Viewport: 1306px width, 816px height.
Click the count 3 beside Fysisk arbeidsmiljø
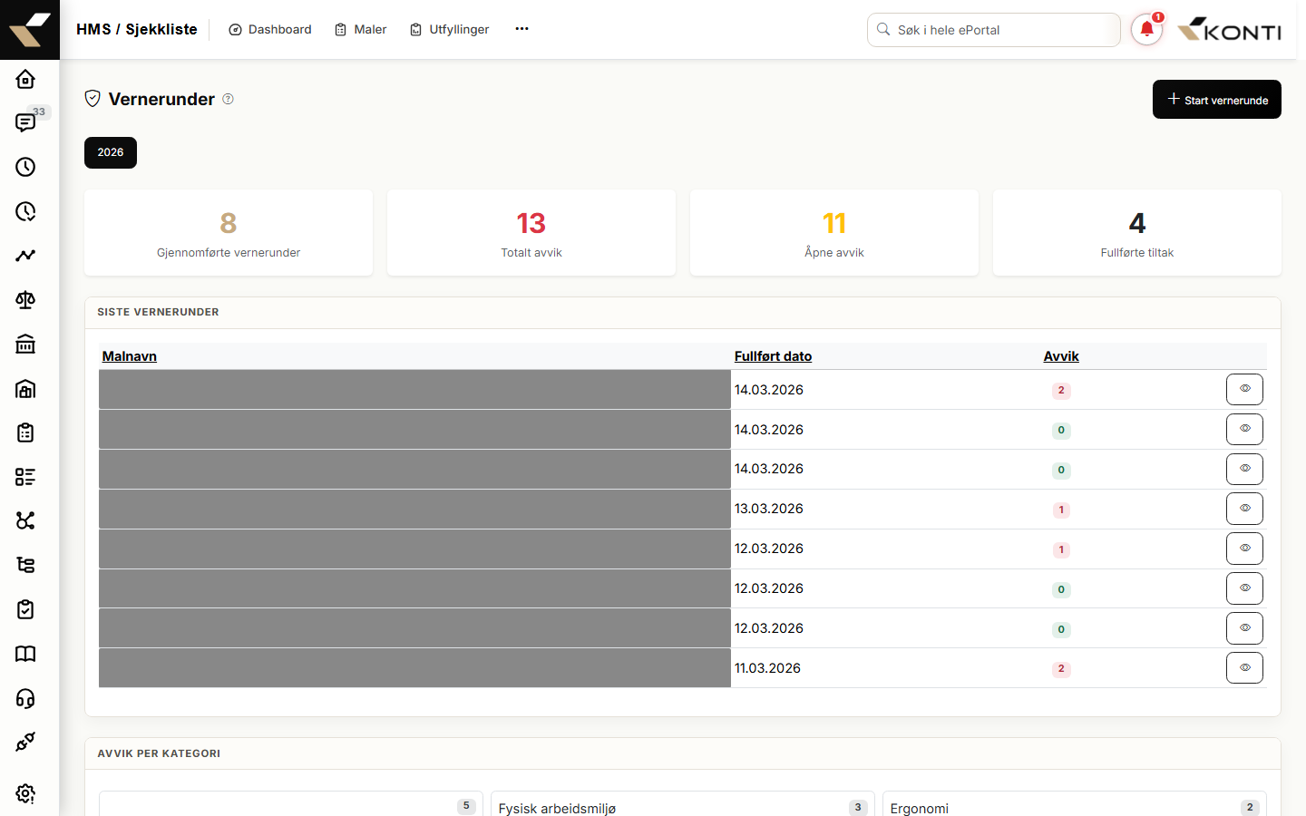tap(858, 807)
